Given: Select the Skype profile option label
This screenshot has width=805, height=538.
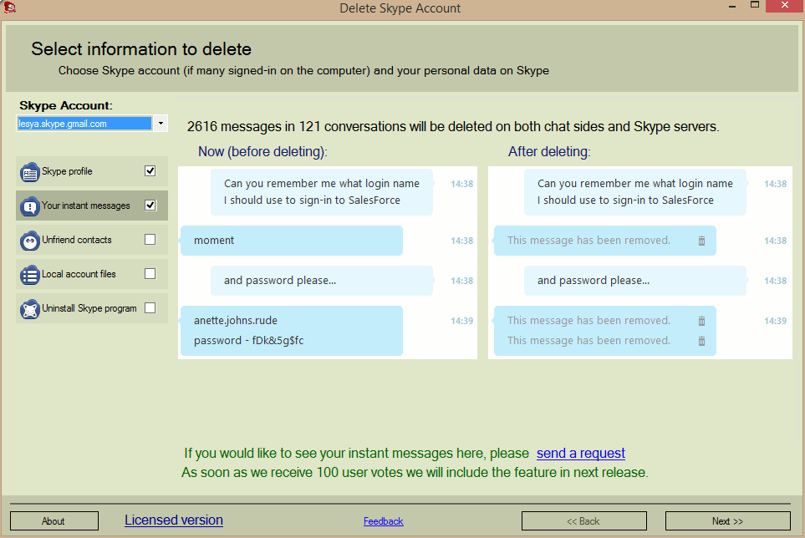Looking at the screenshot, I should 67,171.
